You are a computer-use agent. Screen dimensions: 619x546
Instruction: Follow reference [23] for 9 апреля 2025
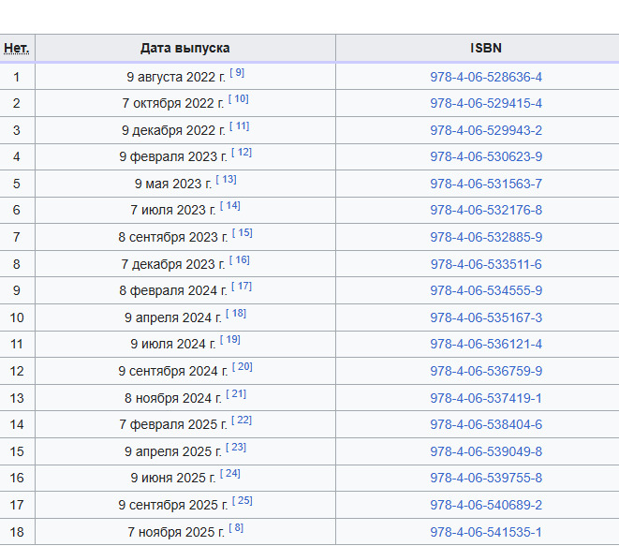[x=236, y=447]
